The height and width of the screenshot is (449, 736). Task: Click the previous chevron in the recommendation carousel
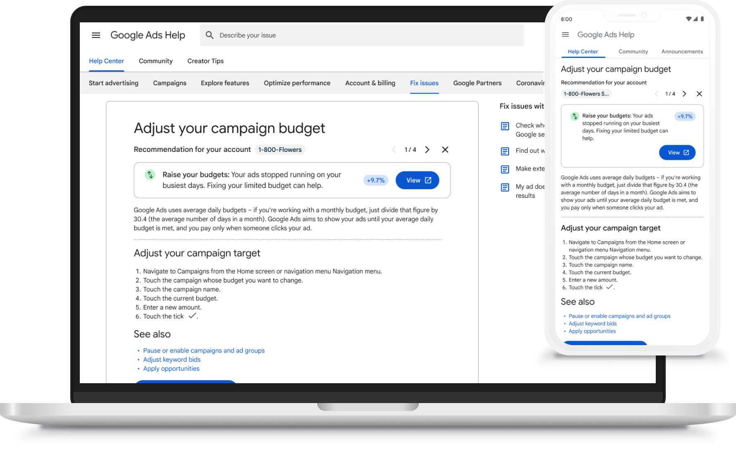[393, 149]
